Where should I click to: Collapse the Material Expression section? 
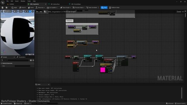1,64
